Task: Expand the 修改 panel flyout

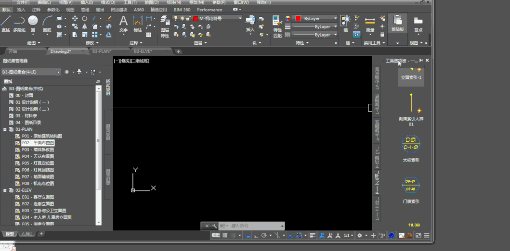Action: pos(92,43)
